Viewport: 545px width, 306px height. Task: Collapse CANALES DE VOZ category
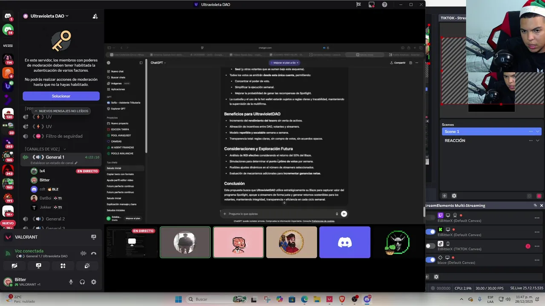(45, 149)
